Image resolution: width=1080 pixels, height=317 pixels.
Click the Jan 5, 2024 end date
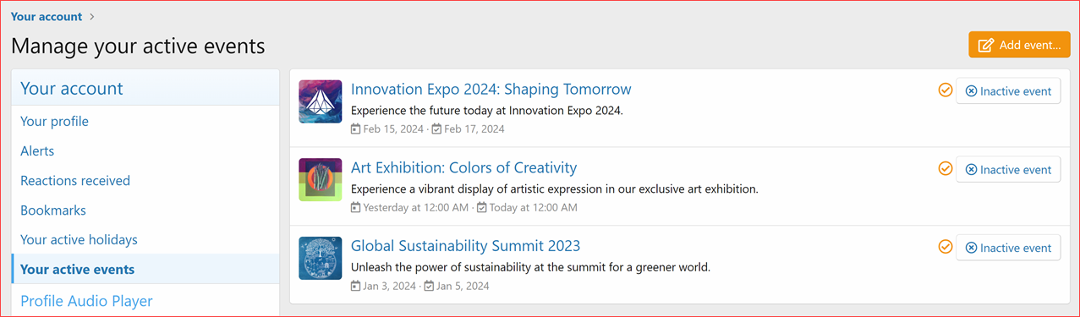(x=463, y=286)
